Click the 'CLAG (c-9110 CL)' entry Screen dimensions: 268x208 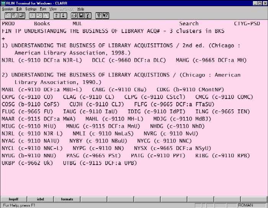(88, 97)
